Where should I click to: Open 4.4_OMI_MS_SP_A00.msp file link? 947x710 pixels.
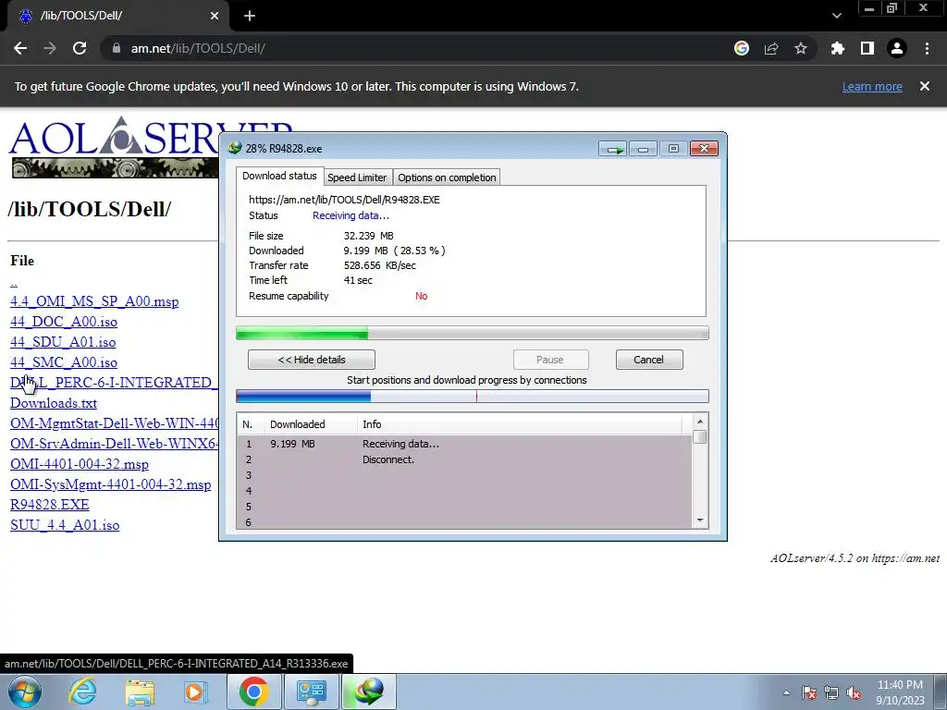(94, 301)
